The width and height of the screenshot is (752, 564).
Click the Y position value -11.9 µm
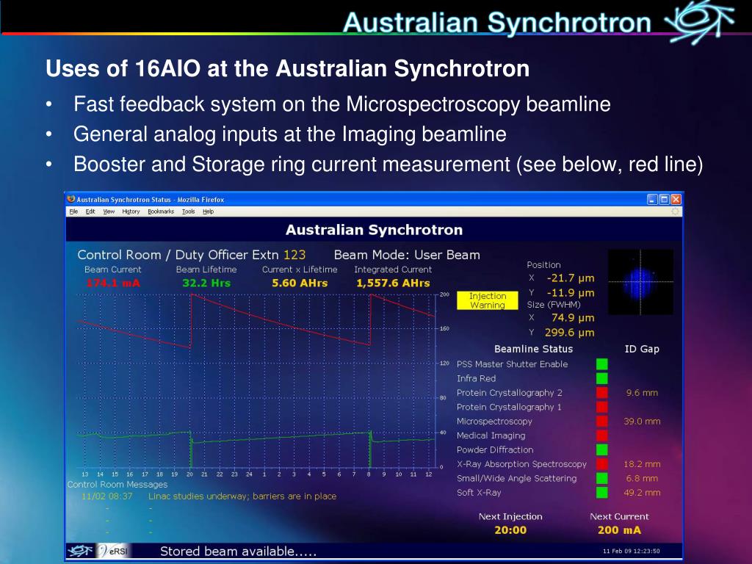click(571, 293)
